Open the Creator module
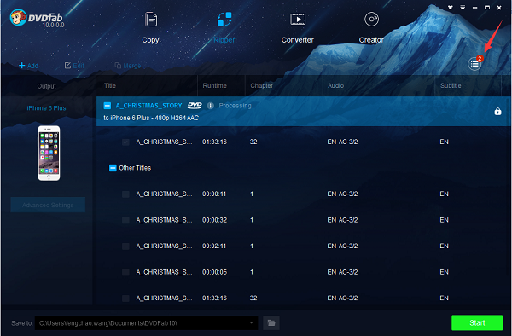 pyautogui.click(x=371, y=28)
